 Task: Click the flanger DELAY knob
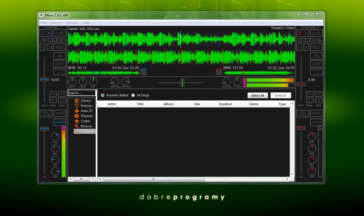(83, 82)
